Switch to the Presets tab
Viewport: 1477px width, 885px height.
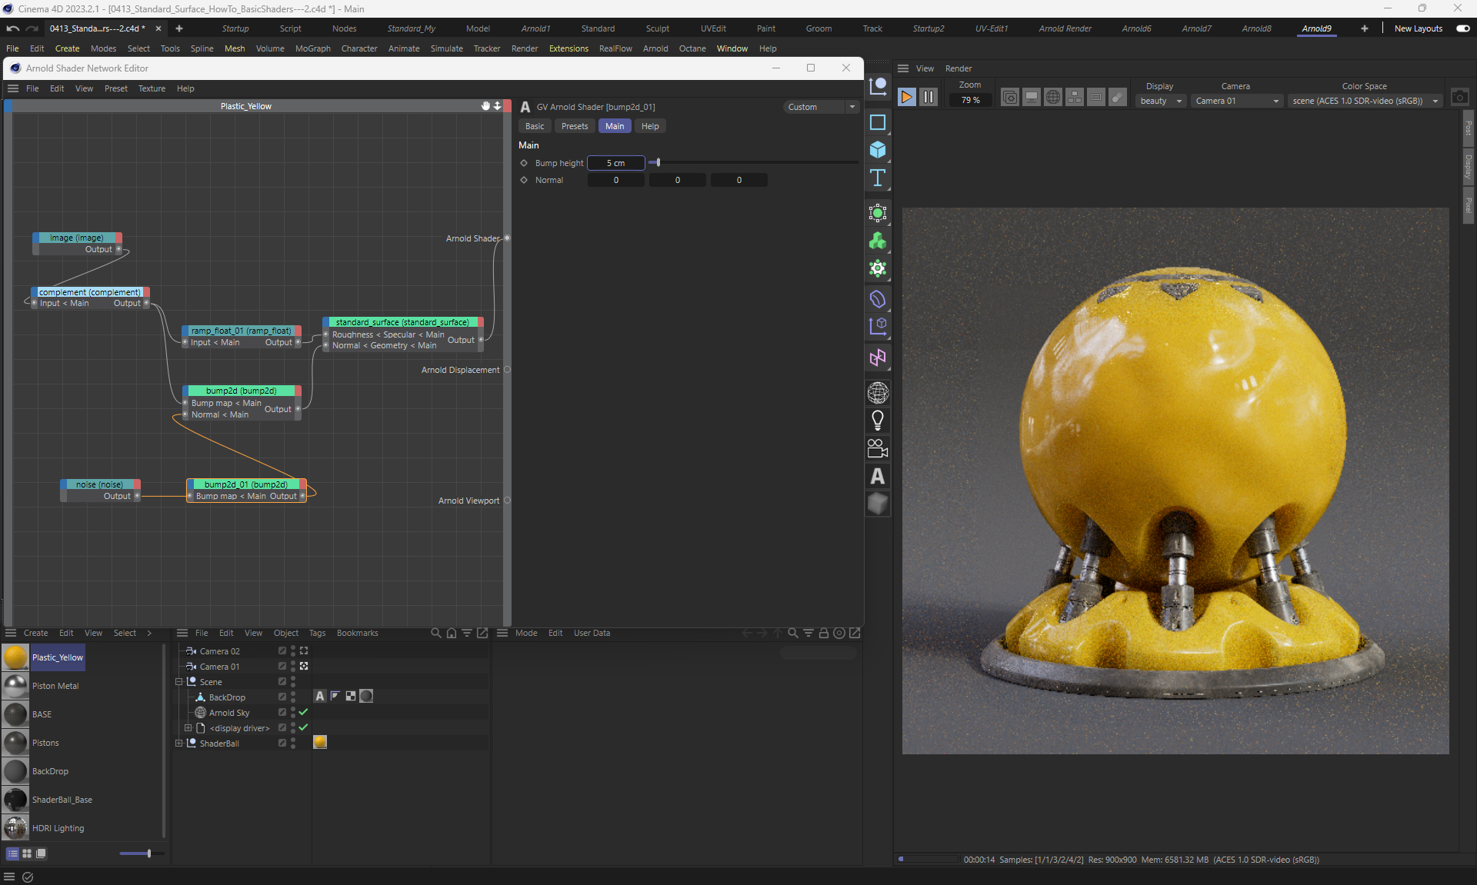[x=574, y=126]
